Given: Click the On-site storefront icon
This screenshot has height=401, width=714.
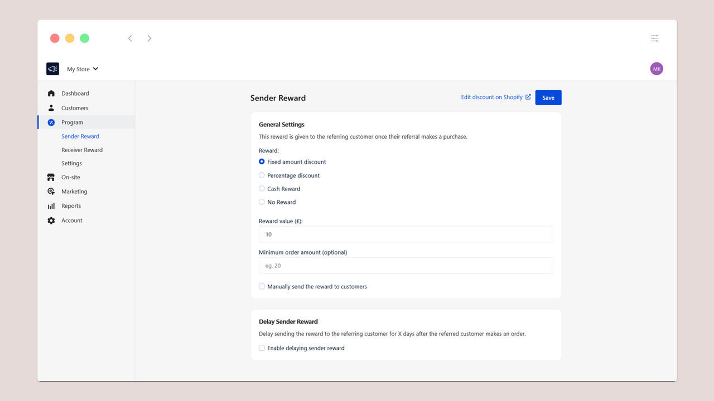Looking at the screenshot, I should point(51,177).
